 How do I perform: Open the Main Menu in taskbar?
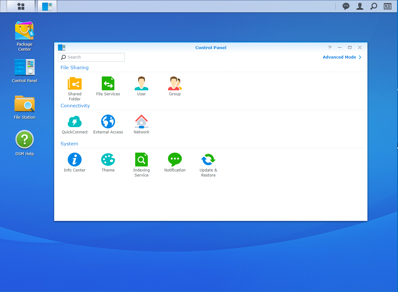(21, 6)
